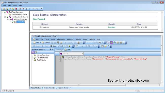Screen dimensions: 165x93
Task: Click the vertical scrollbar of the screenshot pane
Action: click(162, 45)
